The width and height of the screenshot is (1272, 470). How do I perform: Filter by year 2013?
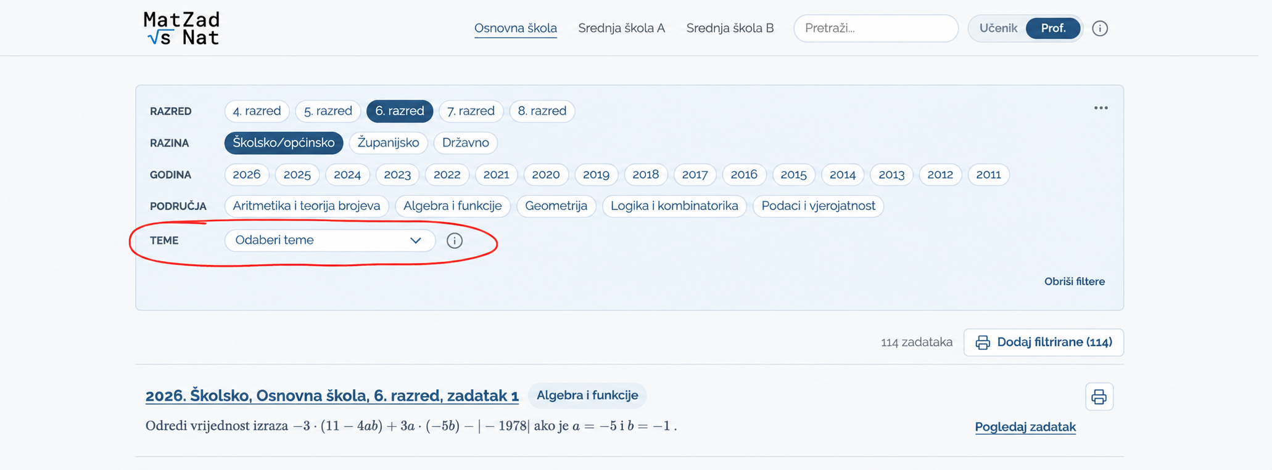(891, 174)
